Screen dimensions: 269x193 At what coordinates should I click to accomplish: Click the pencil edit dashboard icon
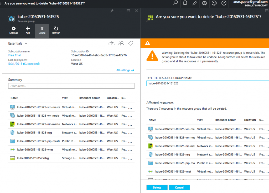coord(195,3)
